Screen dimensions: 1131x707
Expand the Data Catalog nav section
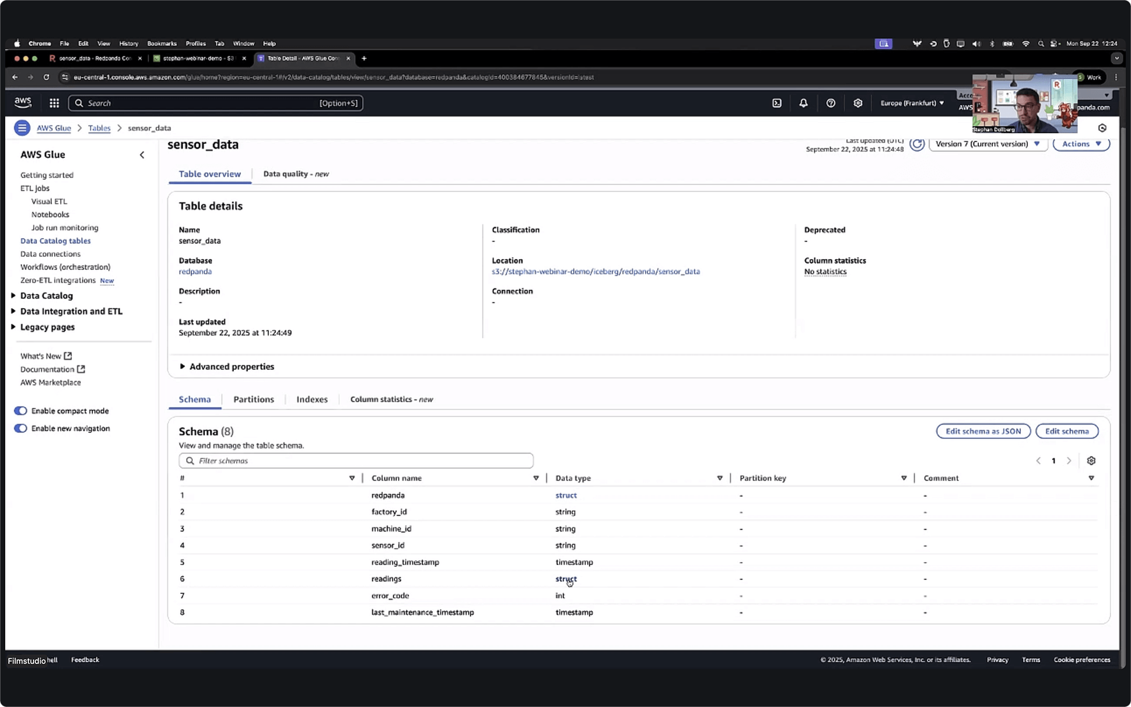(x=46, y=296)
